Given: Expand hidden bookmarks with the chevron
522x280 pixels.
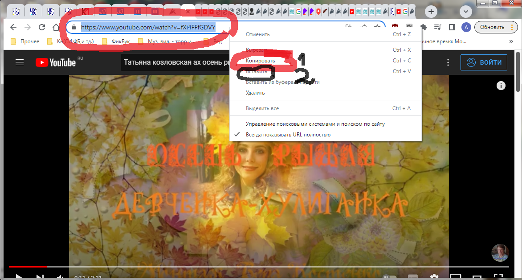Looking at the screenshot, I should click(x=511, y=41).
